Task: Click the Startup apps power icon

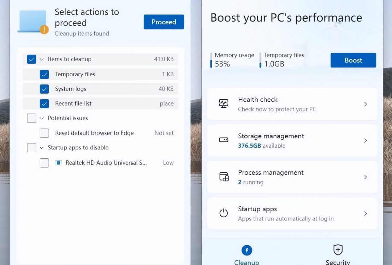Action: tap(224, 213)
